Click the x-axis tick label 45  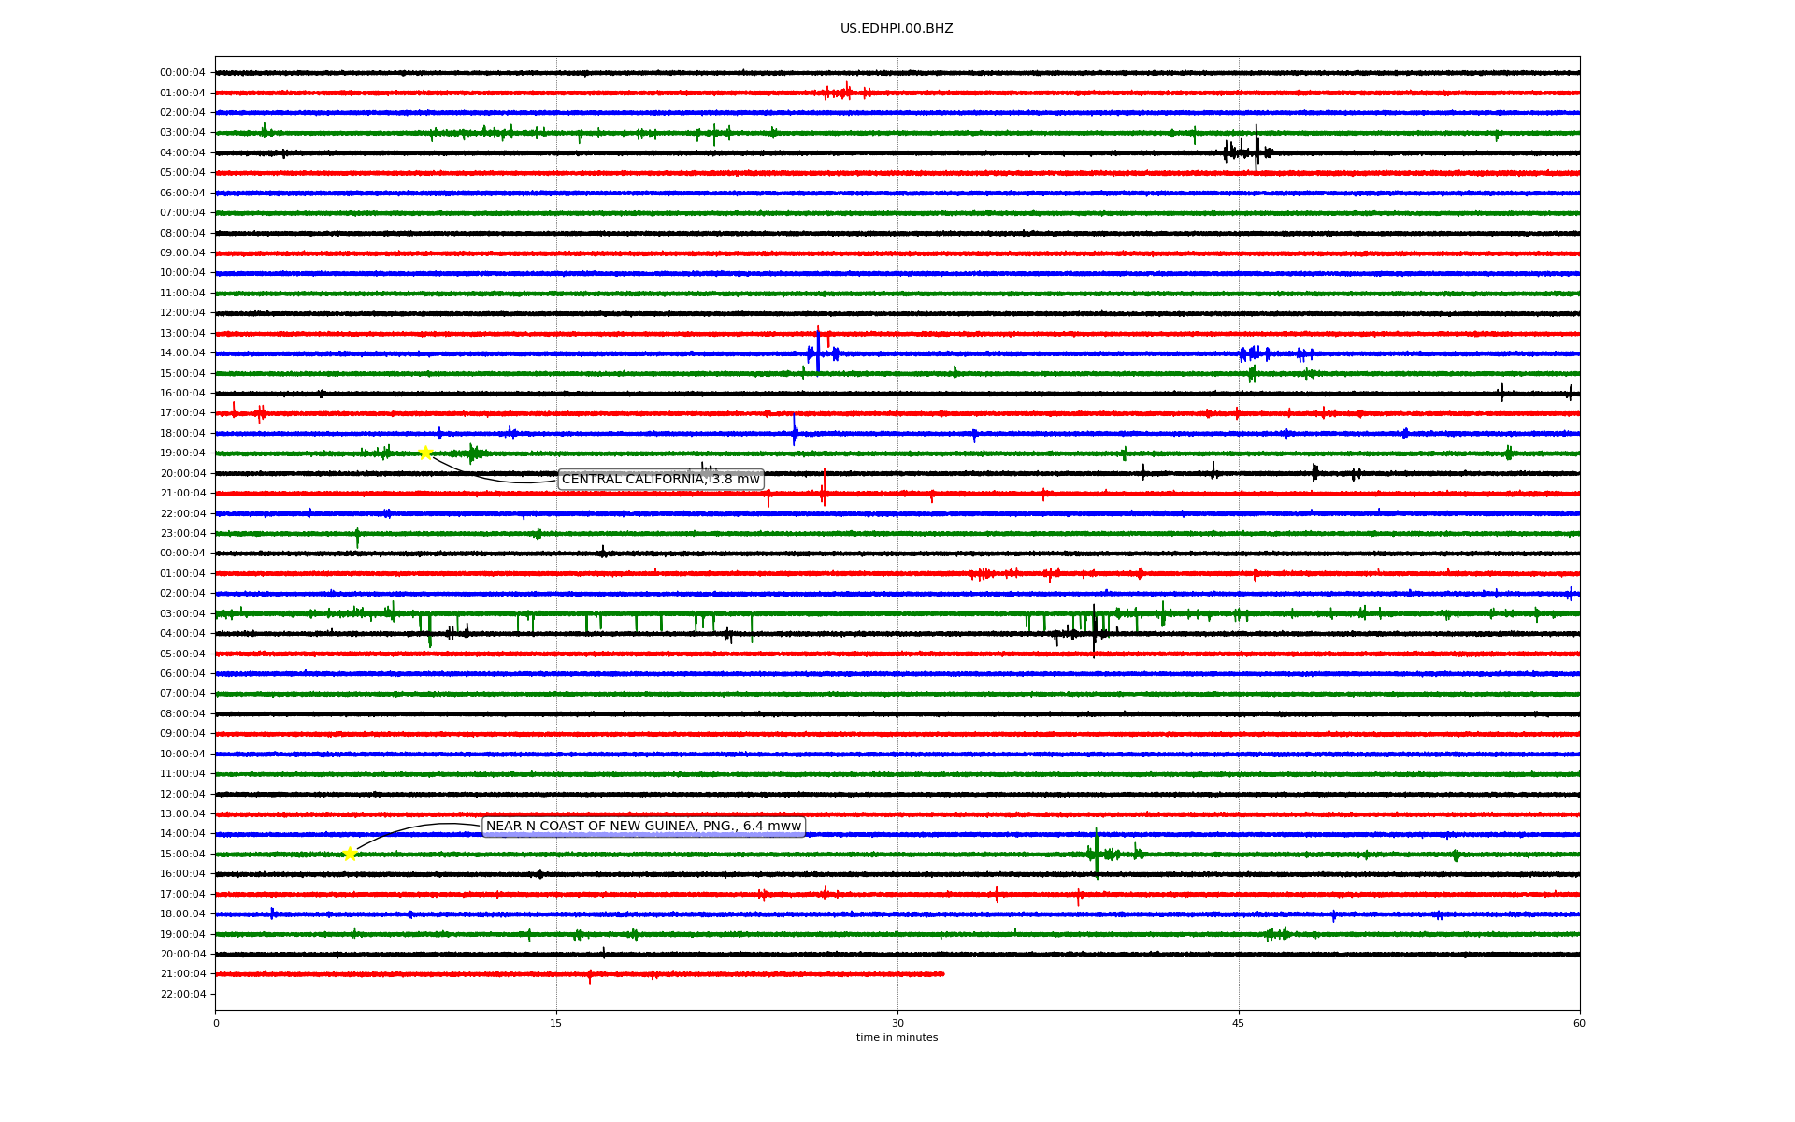coord(1239,1024)
